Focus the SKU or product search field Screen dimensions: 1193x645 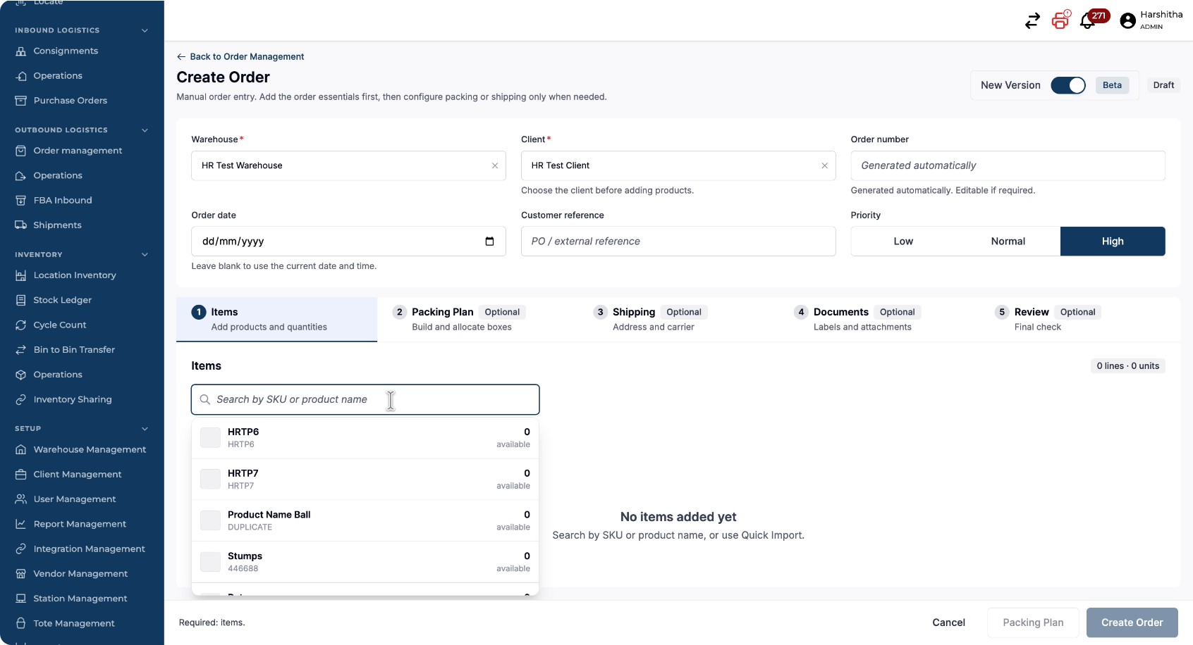[x=365, y=399]
